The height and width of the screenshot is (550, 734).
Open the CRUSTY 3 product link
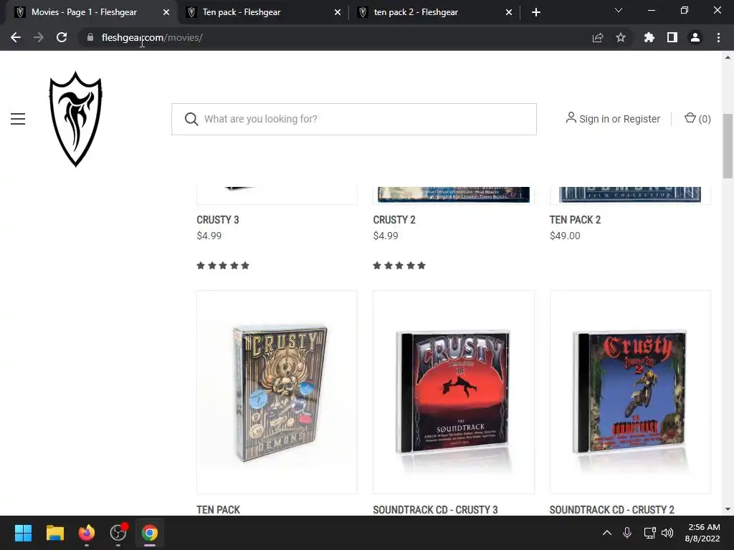click(218, 220)
